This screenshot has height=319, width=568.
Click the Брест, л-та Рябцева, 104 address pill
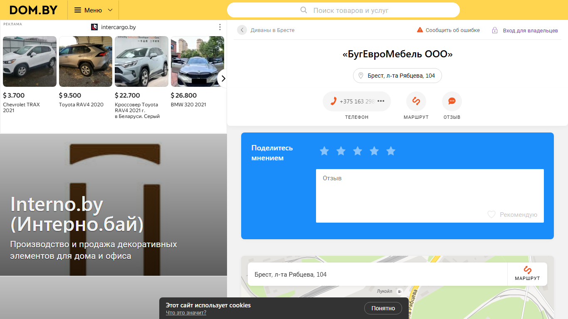coord(398,76)
